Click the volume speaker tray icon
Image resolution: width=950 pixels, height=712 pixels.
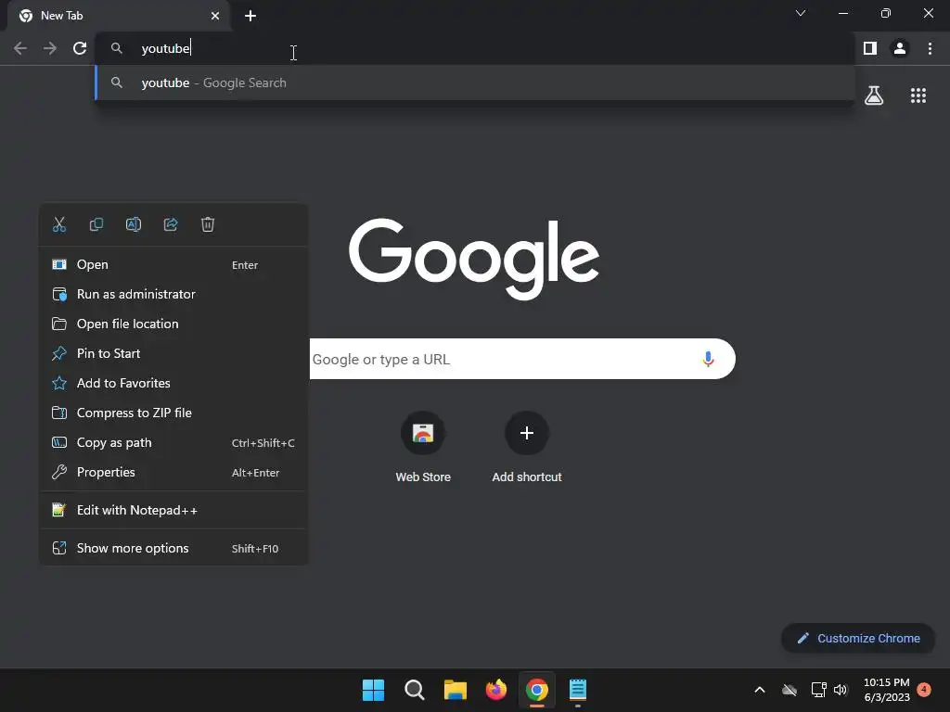tap(841, 690)
